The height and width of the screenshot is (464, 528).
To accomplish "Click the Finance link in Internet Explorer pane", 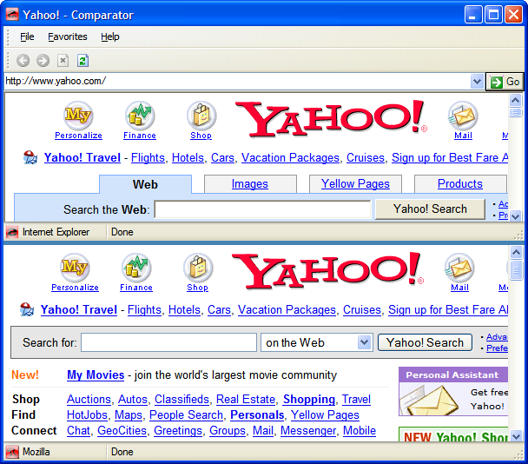I will point(140,136).
